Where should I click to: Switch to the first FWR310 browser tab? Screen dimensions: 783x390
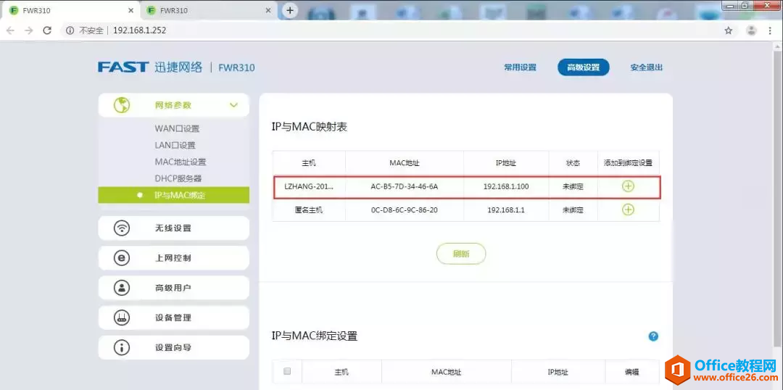click(70, 10)
